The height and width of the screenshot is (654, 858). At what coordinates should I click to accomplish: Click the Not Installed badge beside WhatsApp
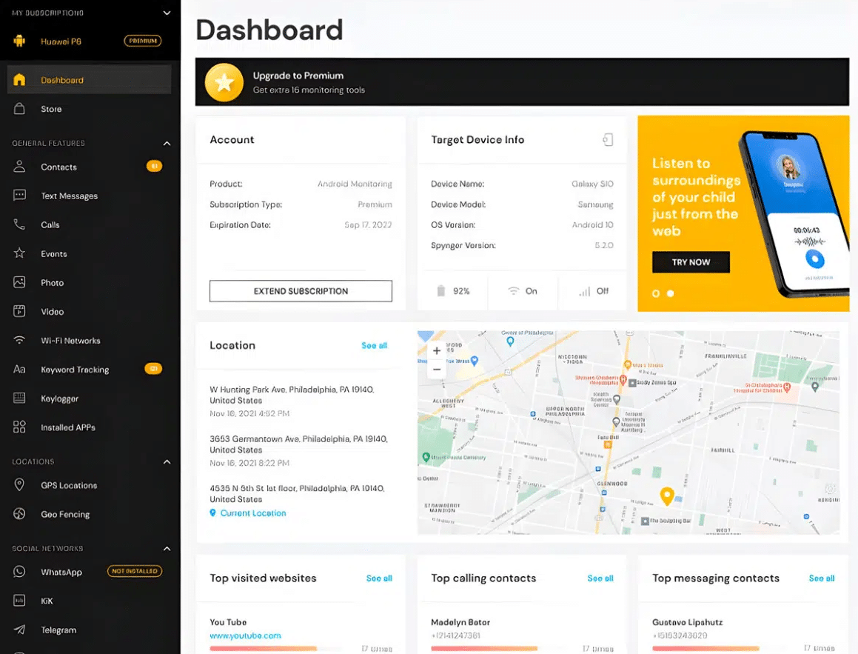coord(135,571)
